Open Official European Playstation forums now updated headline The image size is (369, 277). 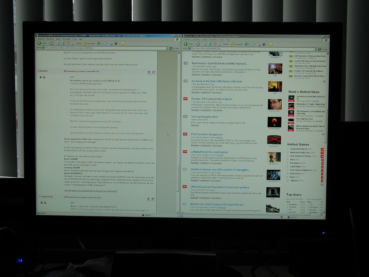tap(220, 187)
